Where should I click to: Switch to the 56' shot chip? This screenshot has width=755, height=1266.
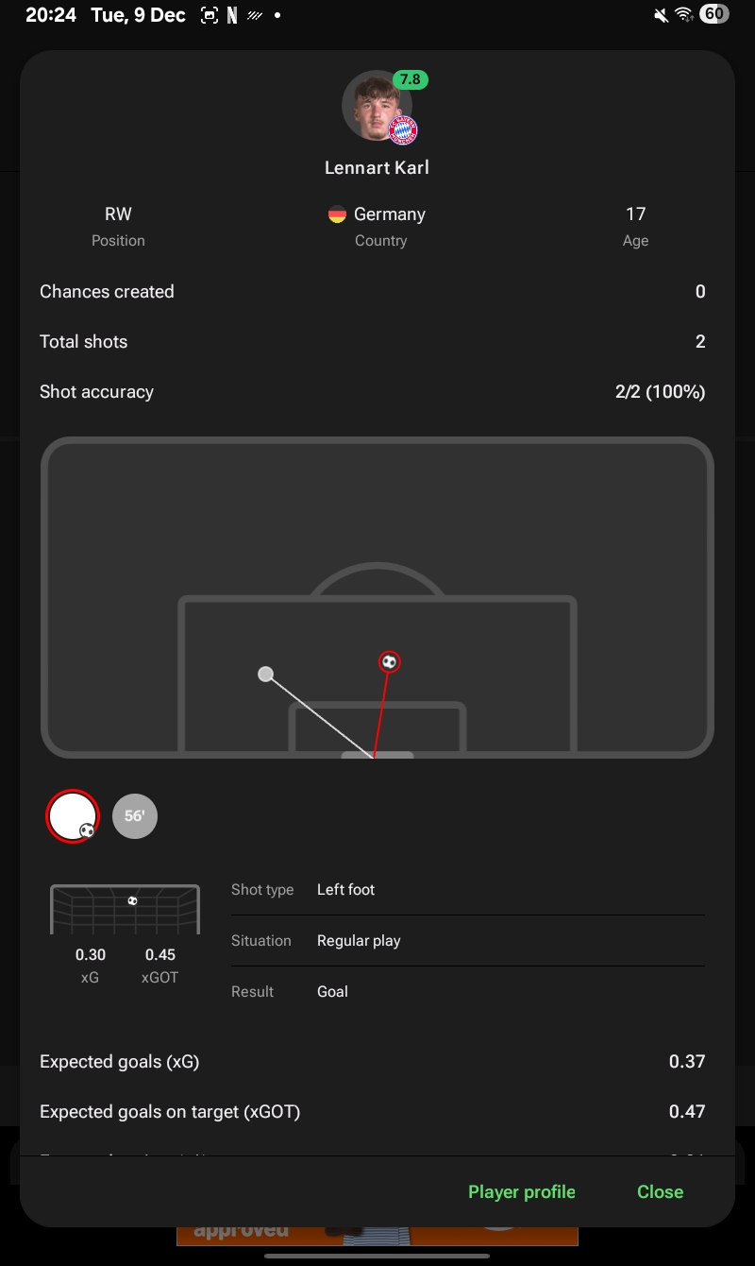(135, 816)
